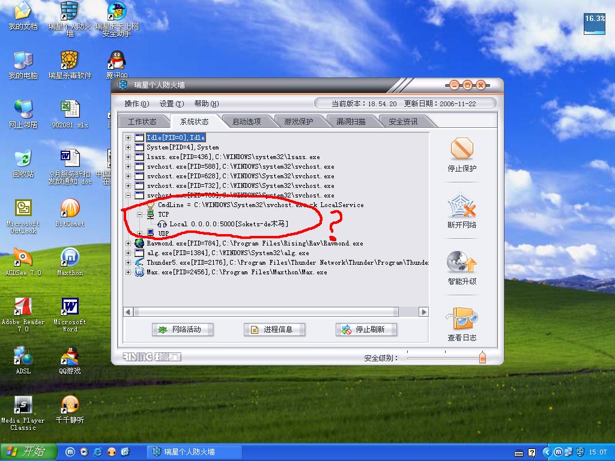Click the Internet Explorer quick launch icon
The image size is (615, 461).
(x=97, y=451)
